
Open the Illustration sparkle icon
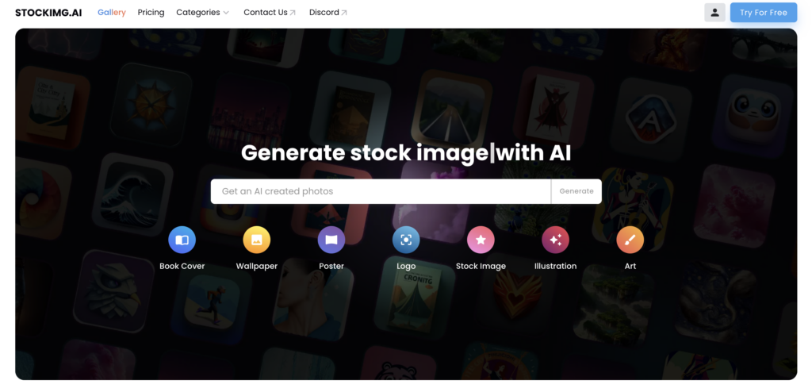(555, 240)
